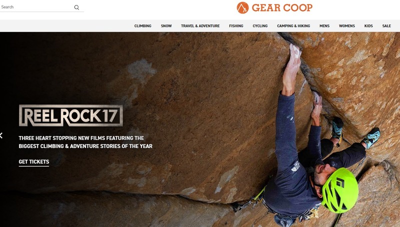Click the Gear Coop text wordmark

[x=282, y=7]
